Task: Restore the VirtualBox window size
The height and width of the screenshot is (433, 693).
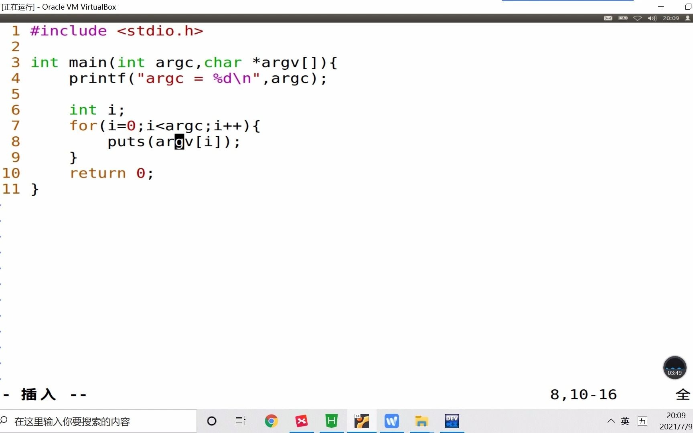Action: tap(688, 7)
